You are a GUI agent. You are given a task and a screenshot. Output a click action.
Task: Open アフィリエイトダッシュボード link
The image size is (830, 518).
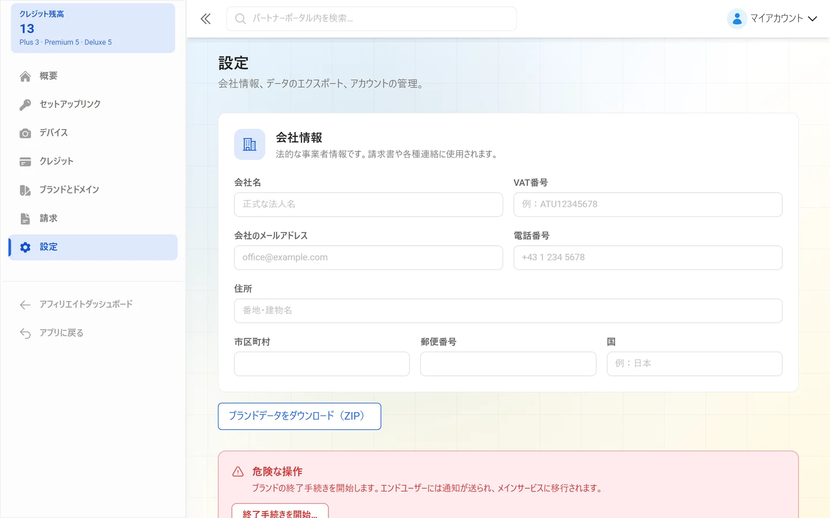tap(93, 304)
